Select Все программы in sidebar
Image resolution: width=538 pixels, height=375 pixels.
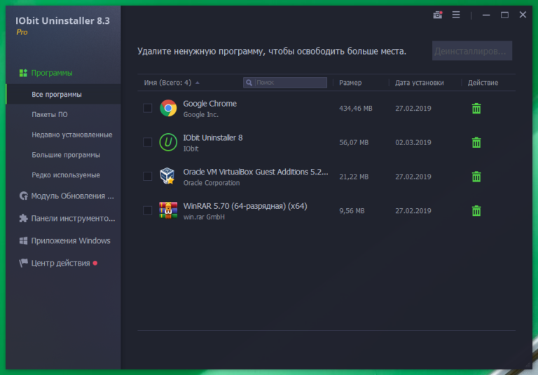[64, 95]
